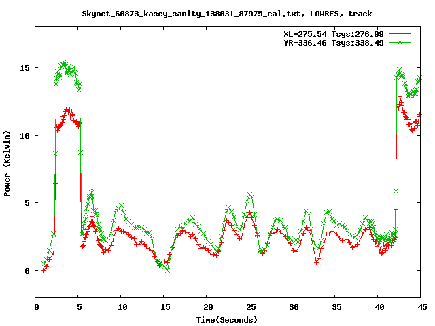Image resolution: width=435 pixels, height=326 pixels.
Task: Click the y-axis tick label 5
Action: tap(27, 203)
